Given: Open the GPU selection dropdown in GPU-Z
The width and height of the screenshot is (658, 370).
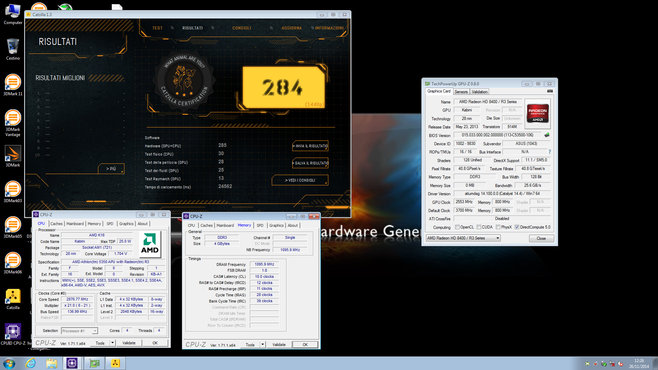Looking at the screenshot, I should click(463, 238).
